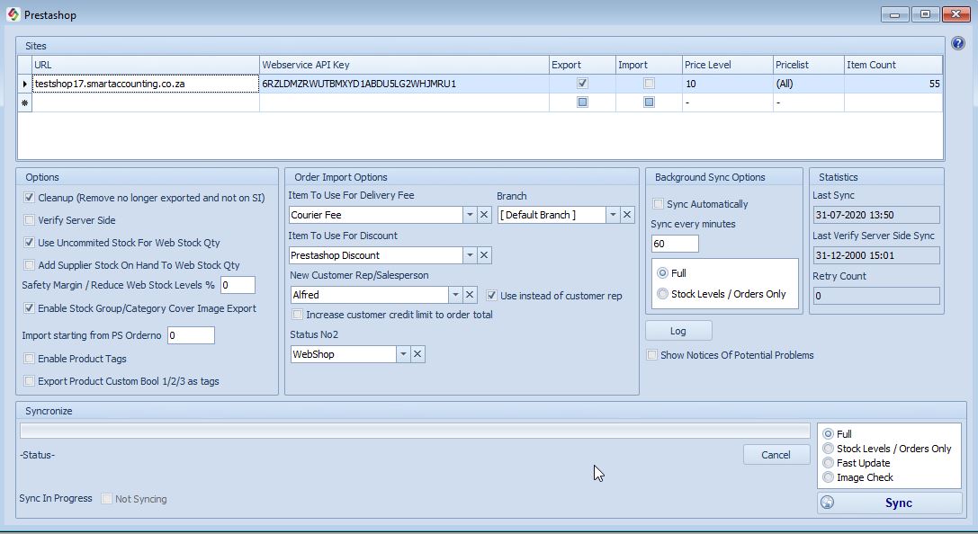
Task: Clear the WebShop status selection
Action: tap(417, 354)
